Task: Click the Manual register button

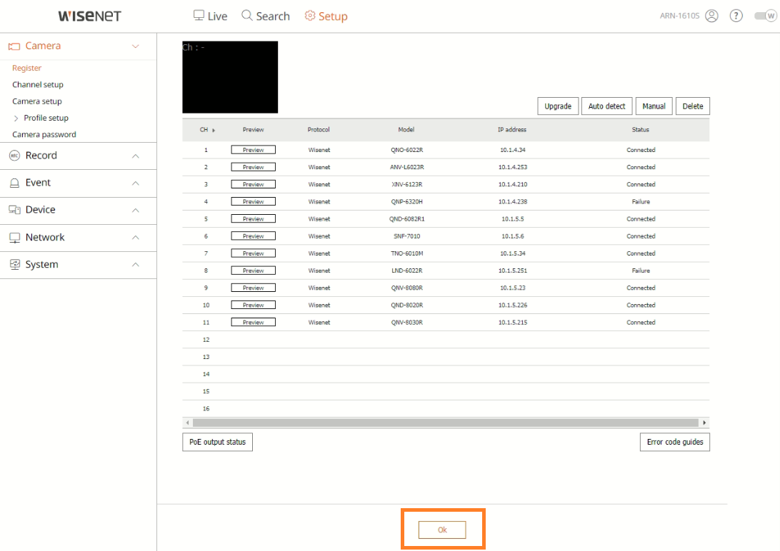Action: [x=654, y=106]
